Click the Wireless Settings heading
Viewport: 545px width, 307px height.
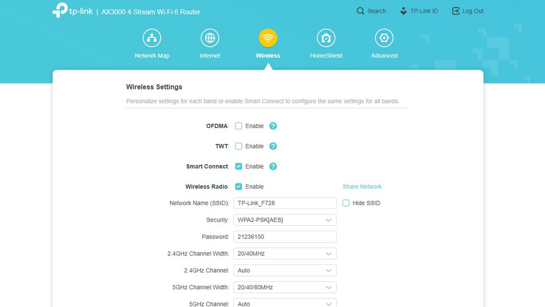pyautogui.click(x=154, y=87)
